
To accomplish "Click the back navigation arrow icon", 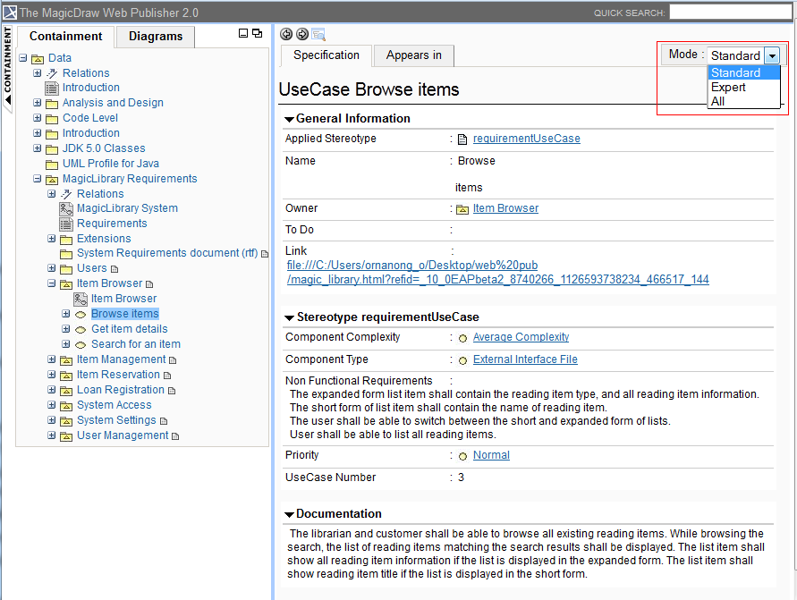I will click(286, 34).
